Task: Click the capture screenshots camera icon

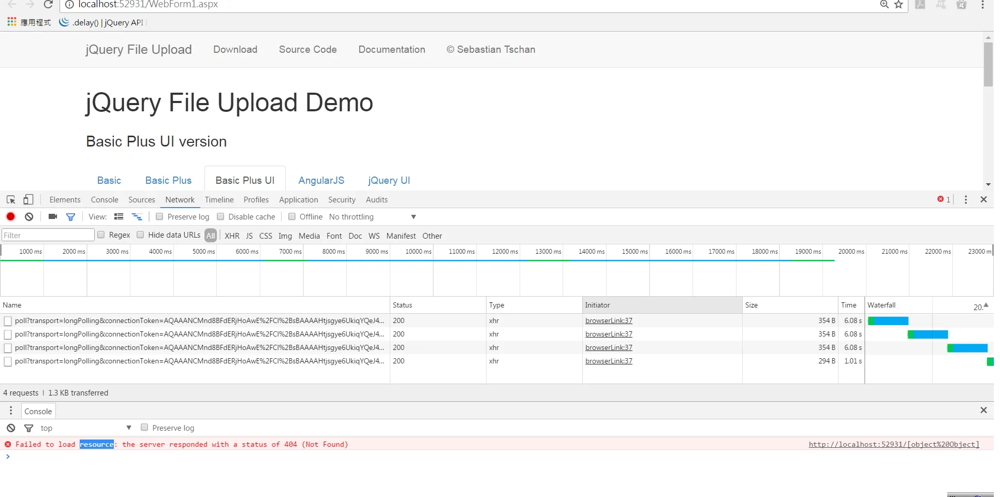Action: coord(53,217)
